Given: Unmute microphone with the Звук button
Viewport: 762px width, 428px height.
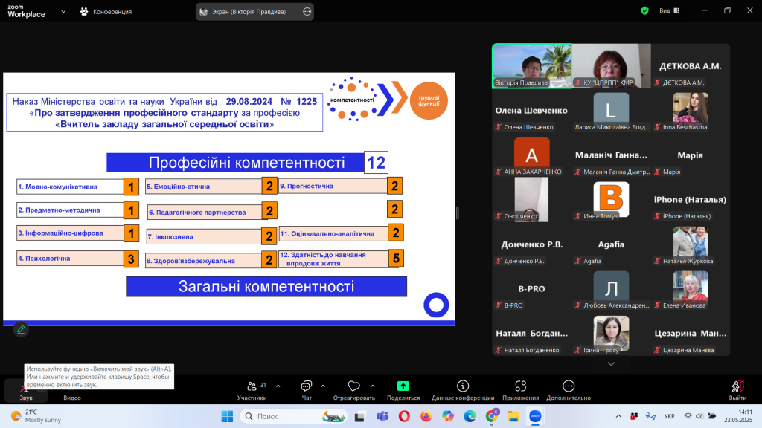Looking at the screenshot, I should [26, 391].
